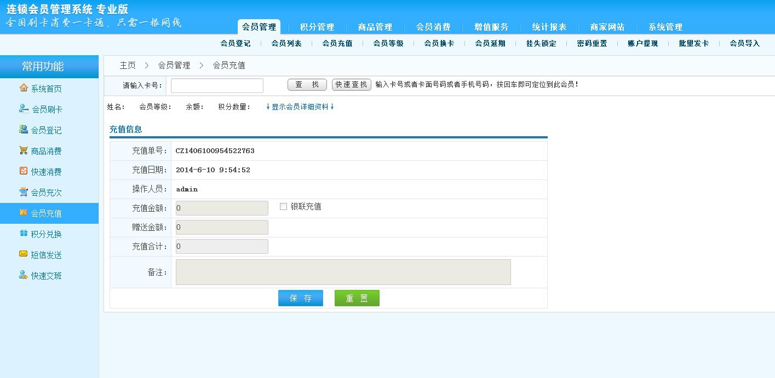Select 挂失锁定 submenu item
Image resolution: width=775 pixels, height=378 pixels.
pos(541,43)
